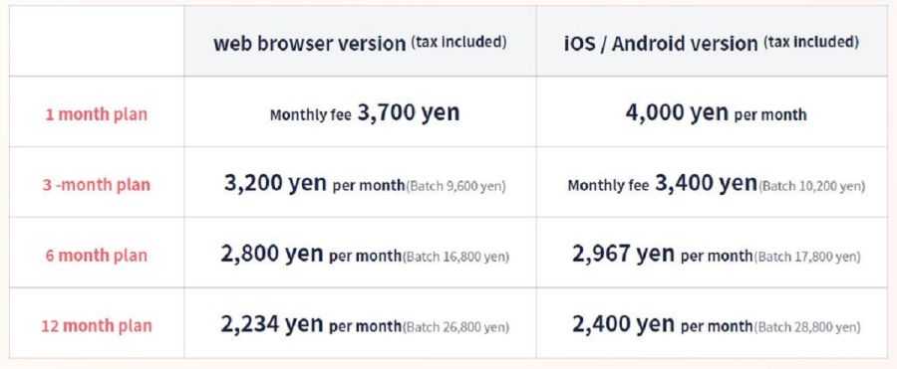897x369 pixels.
Task: Click the Batch 9,600 yen note
Action: 455,186
